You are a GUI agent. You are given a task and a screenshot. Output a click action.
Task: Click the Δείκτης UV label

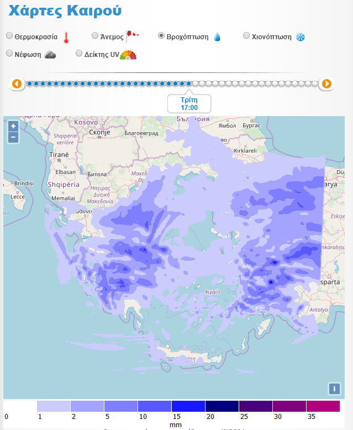click(102, 55)
